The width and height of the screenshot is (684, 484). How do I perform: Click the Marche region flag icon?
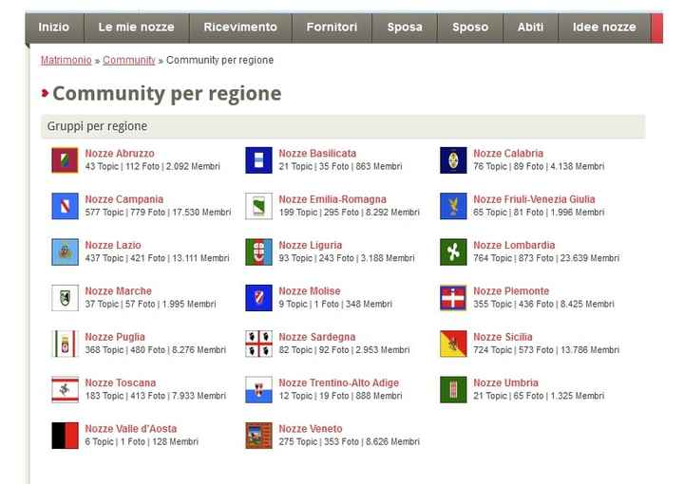click(65, 298)
